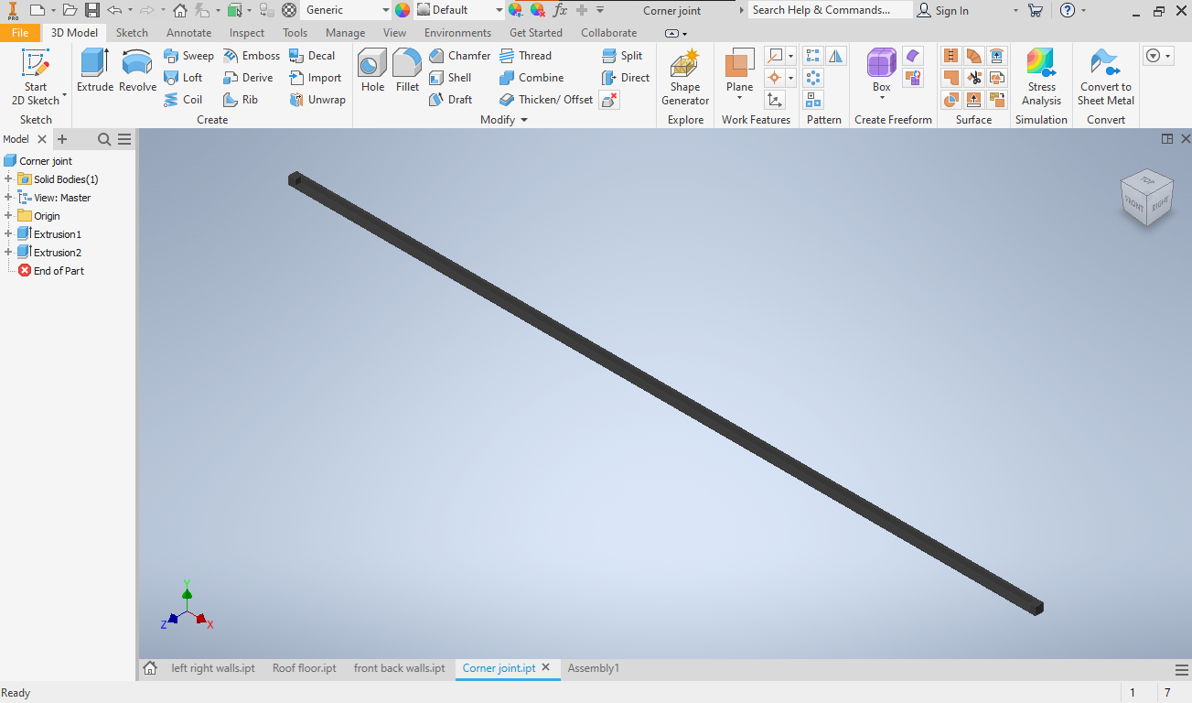
Task: Open the Autodesk App Store cart
Action: point(1036,10)
